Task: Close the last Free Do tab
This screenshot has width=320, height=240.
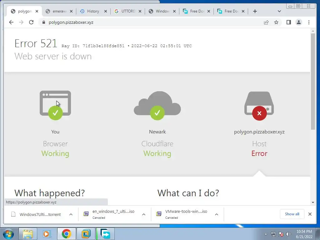Action: 243,11
